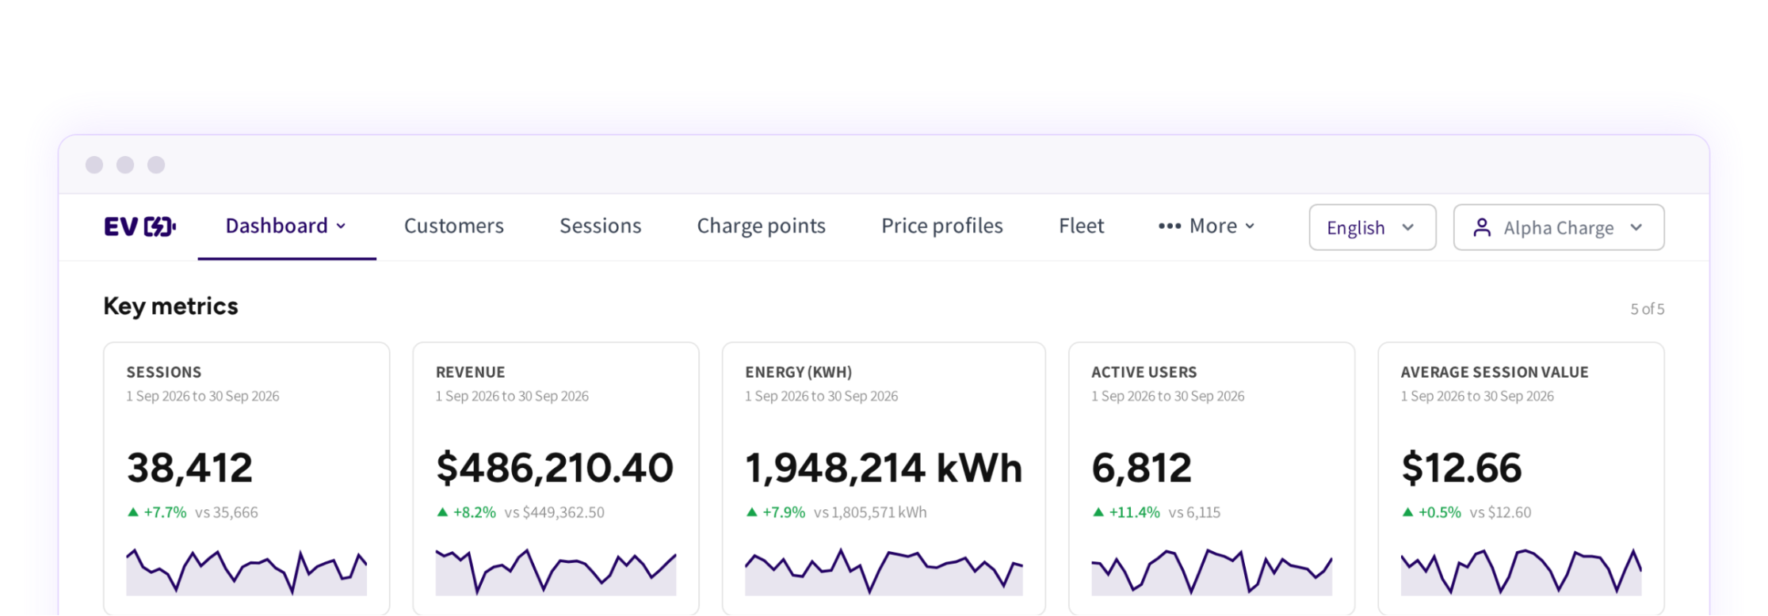The width and height of the screenshot is (1768, 616).
Task: Navigate to the Fleet tab
Action: pos(1082,226)
